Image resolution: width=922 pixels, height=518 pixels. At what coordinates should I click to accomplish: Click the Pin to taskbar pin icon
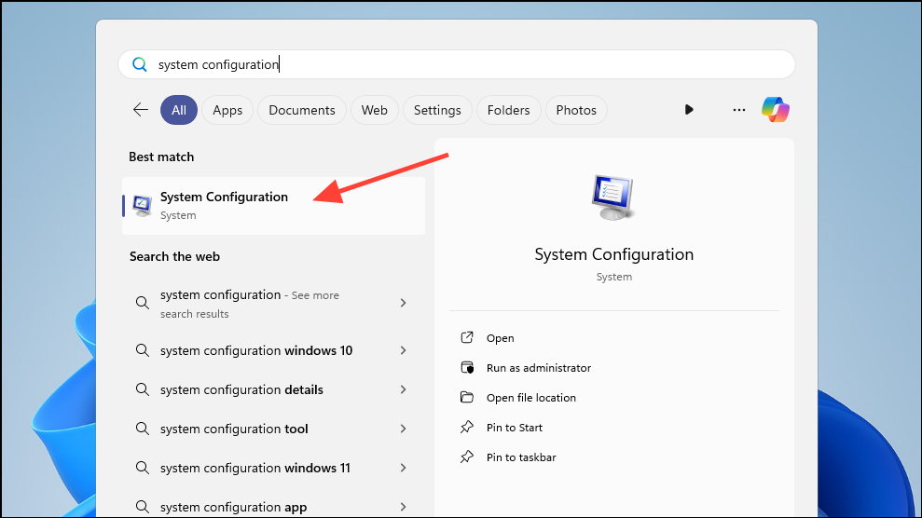click(x=467, y=457)
